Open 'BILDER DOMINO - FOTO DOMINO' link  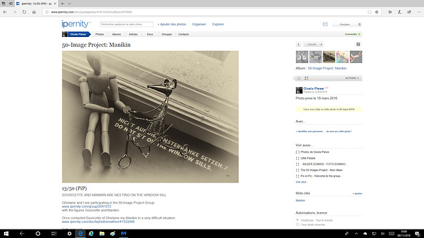[324, 164]
